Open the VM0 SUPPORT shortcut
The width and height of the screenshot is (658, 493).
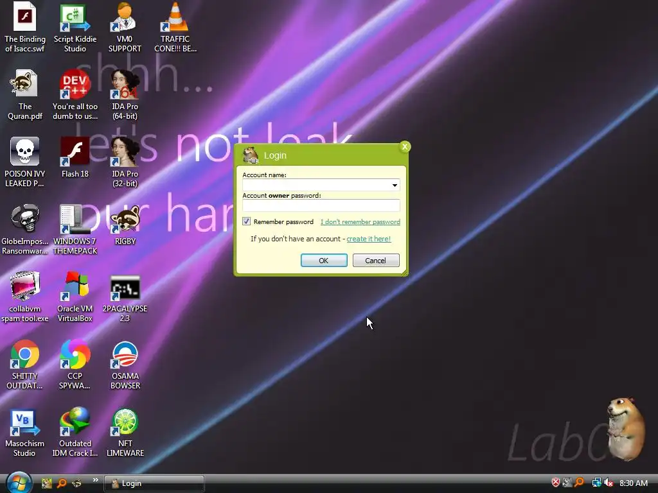point(125,27)
